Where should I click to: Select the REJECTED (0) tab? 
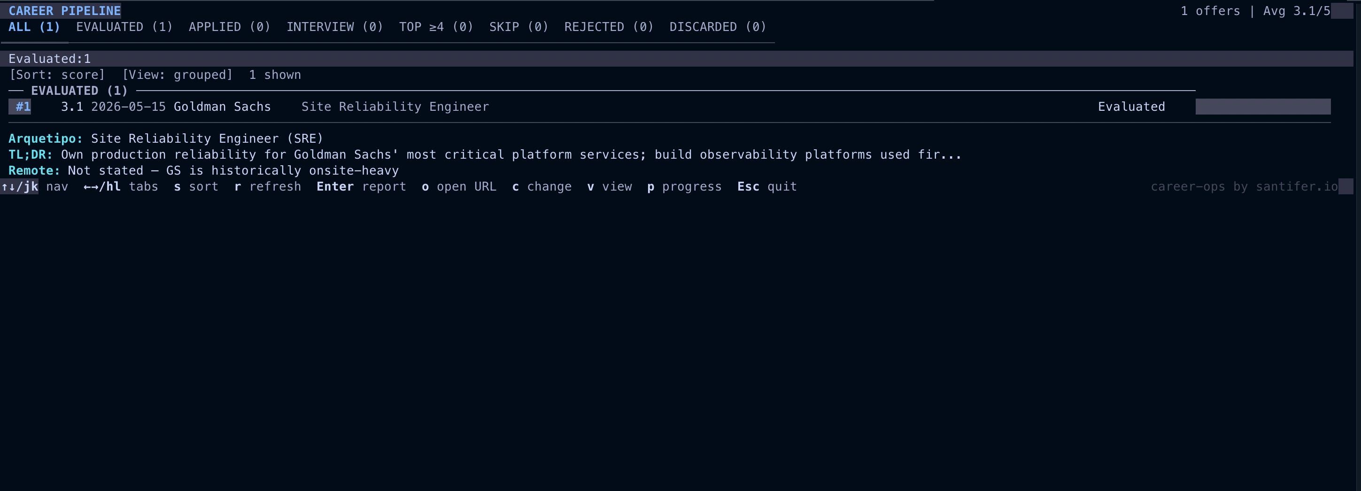[x=609, y=27]
